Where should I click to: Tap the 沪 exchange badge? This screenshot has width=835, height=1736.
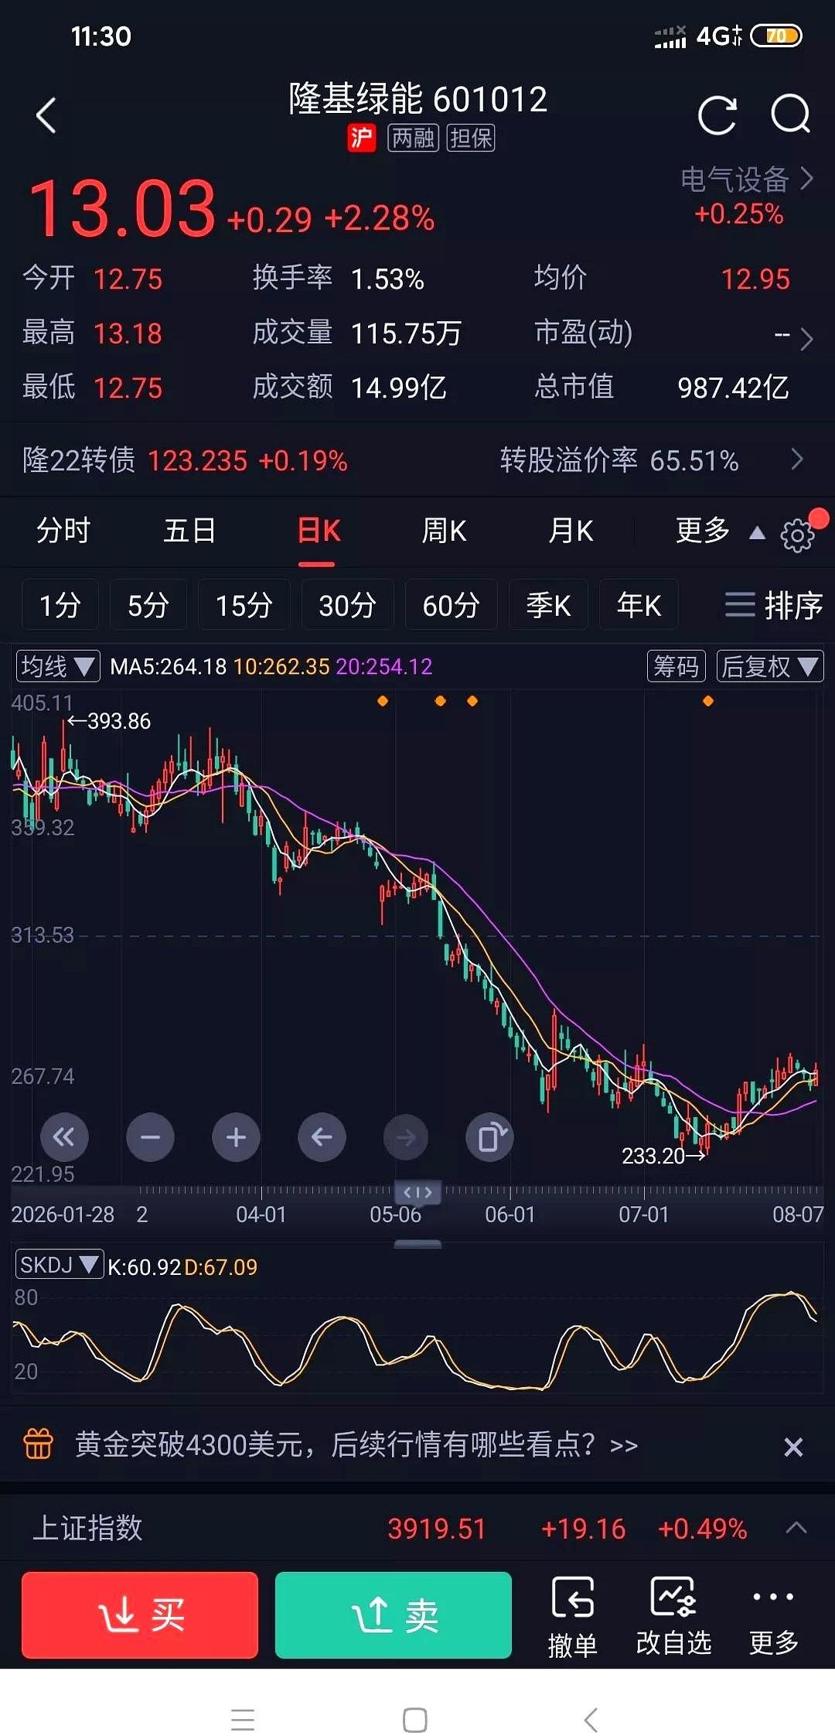click(361, 138)
